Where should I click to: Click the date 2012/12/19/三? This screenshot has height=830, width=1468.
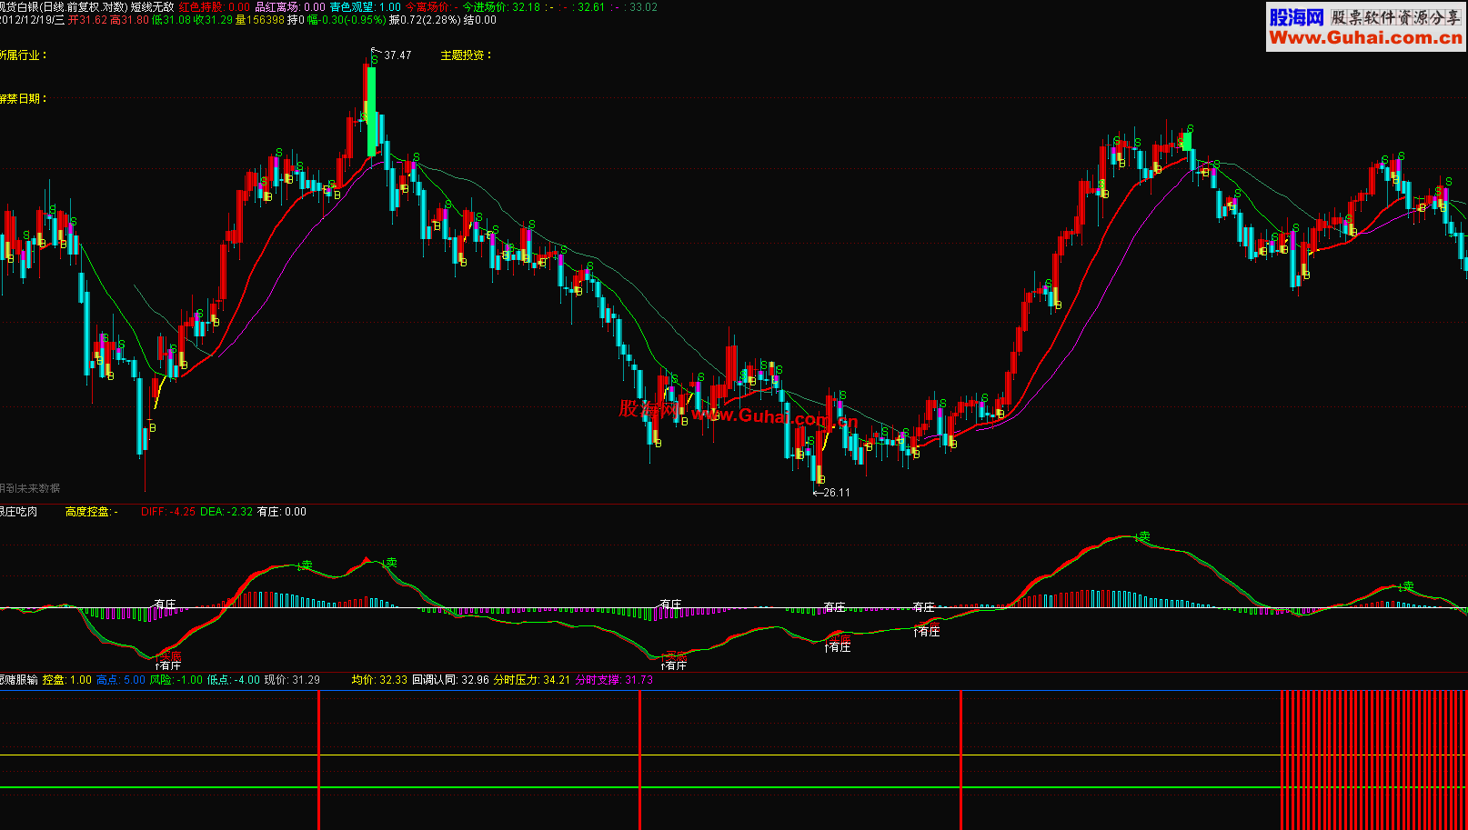coord(32,19)
